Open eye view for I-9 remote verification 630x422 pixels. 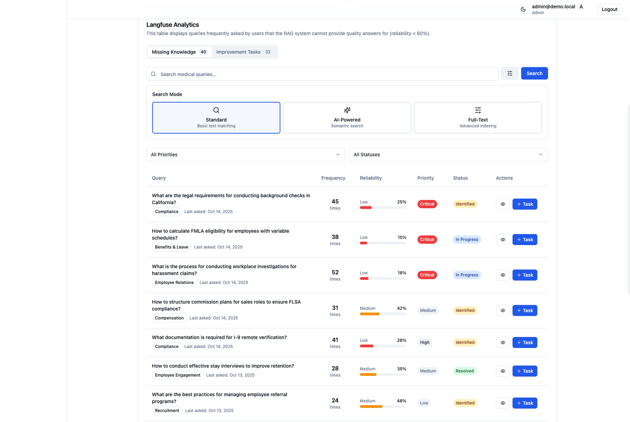click(x=503, y=342)
